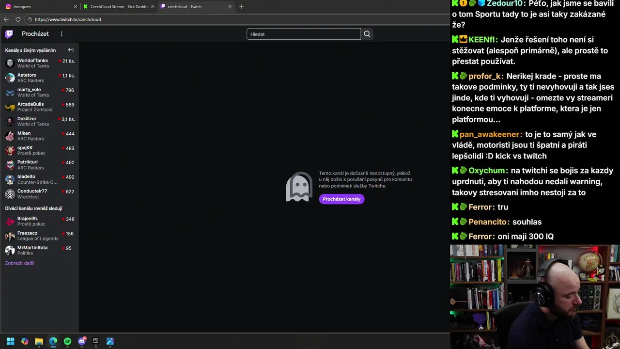Open the ArcadeBulls channel avatar
620x349 pixels.
[10, 107]
